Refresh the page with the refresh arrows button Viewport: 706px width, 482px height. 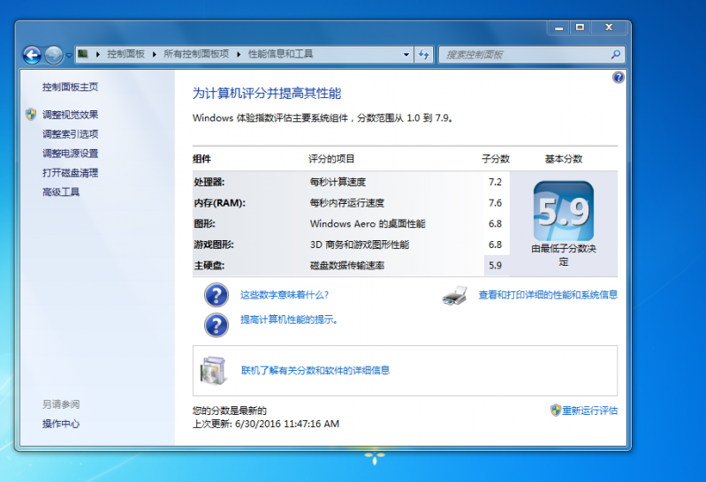[x=424, y=55]
